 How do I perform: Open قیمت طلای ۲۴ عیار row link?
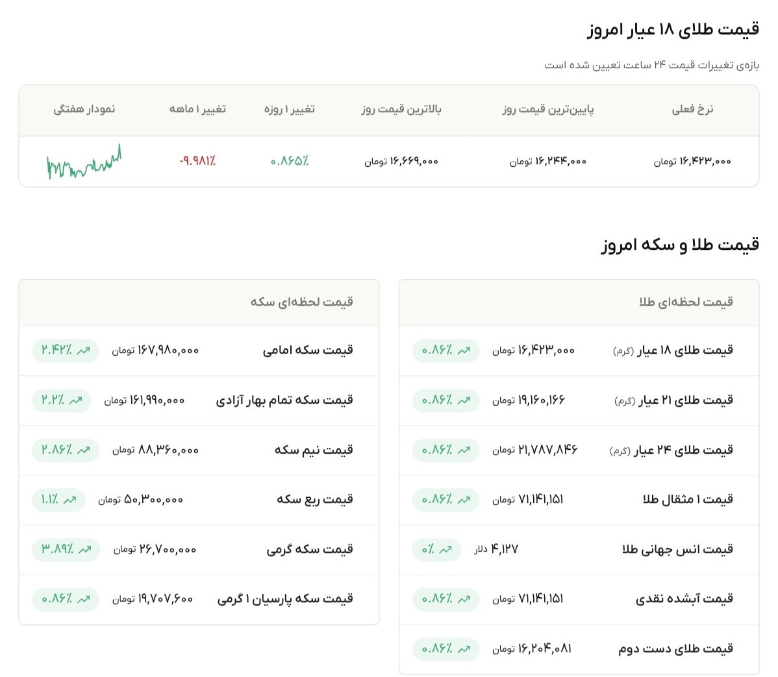click(671, 450)
